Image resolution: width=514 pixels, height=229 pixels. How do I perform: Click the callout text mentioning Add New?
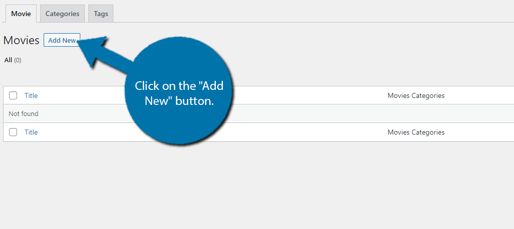(179, 93)
